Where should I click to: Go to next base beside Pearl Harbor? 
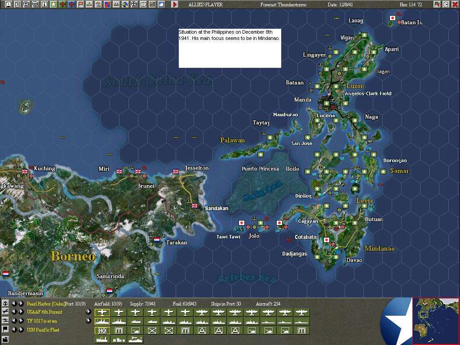click(21, 303)
